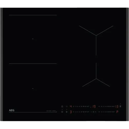The image size is (129, 129).
Task: Tap the AEG logo
Action: pyautogui.click(x=12, y=110)
